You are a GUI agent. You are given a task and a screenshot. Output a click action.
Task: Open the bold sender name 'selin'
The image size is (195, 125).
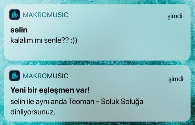point(19,30)
